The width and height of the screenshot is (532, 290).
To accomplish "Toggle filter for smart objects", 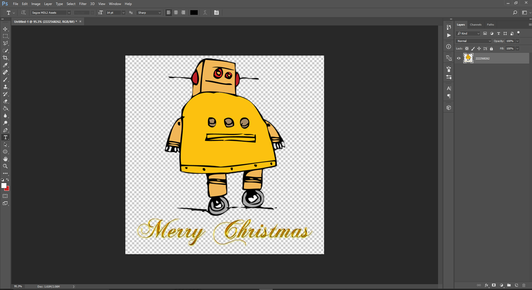I will pos(512,33).
